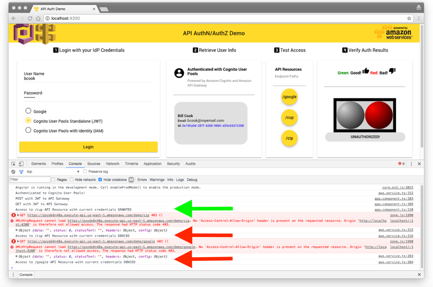Filter console by Errors level
433x287 pixels.
[x=142, y=180]
